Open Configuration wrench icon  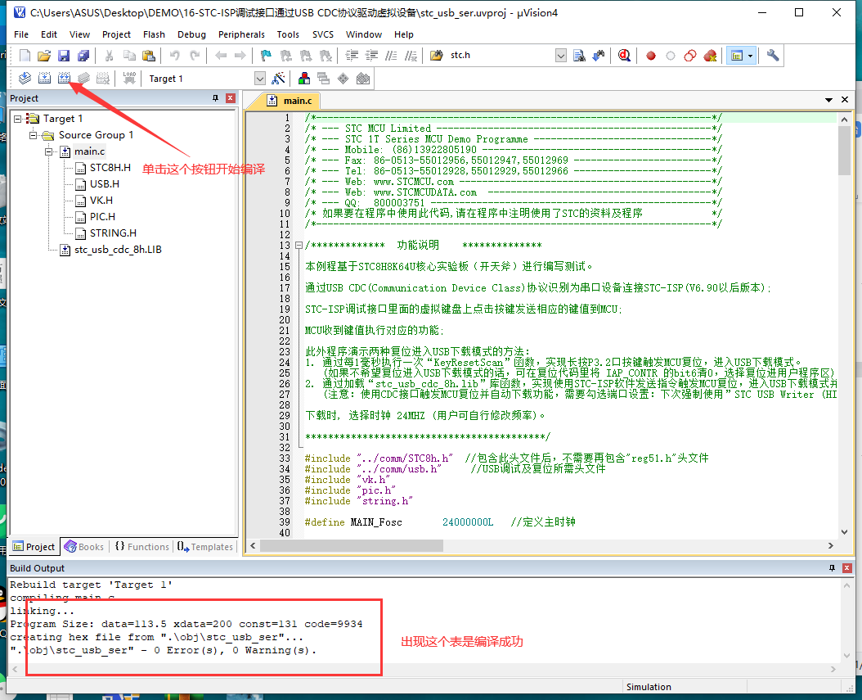(x=773, y=56)
